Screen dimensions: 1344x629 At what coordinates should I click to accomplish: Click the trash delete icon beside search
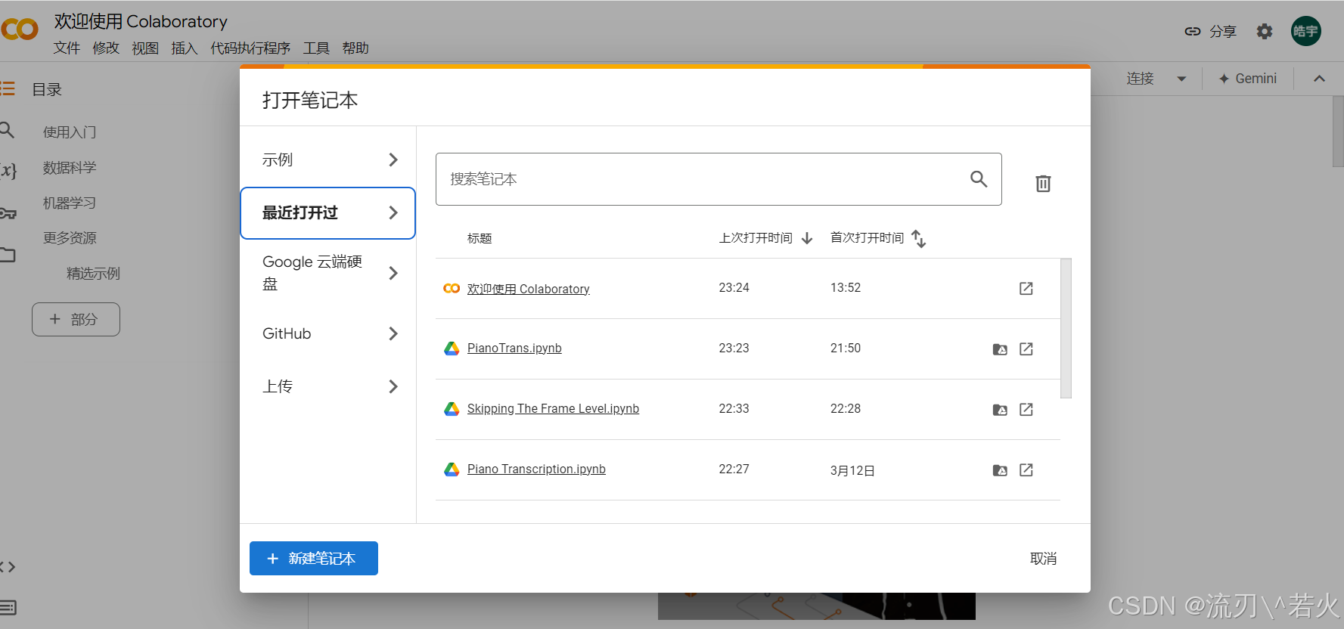[1043, 183]
